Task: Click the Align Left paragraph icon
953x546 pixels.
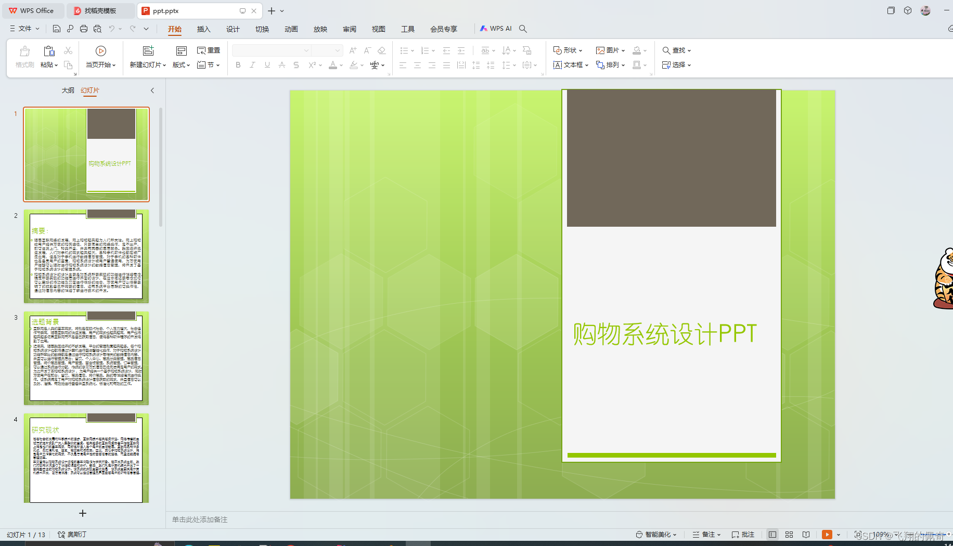Action: 403,65
